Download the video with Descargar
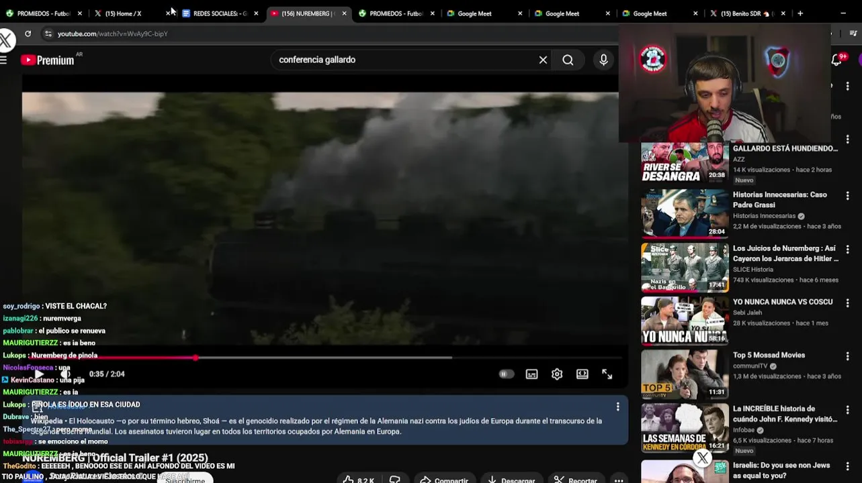 pos(512,480)
